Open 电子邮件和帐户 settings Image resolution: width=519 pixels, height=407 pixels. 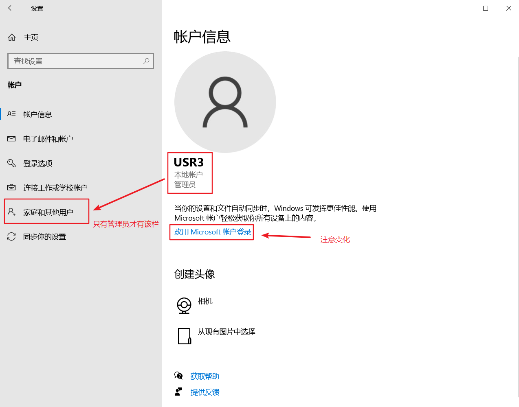pyautogui.click(x=81, y=139)
